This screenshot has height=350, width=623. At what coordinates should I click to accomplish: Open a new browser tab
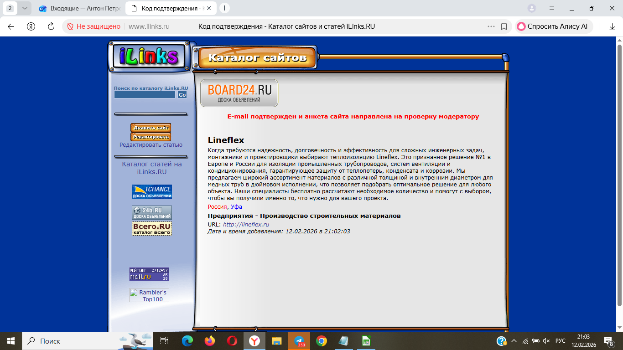tap(224, 8)
